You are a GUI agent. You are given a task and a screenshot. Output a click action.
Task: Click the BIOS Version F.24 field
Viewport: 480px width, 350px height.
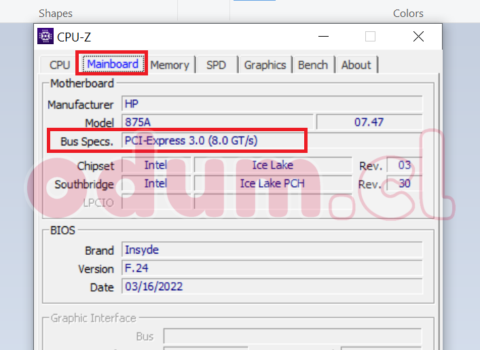(272, 268)
